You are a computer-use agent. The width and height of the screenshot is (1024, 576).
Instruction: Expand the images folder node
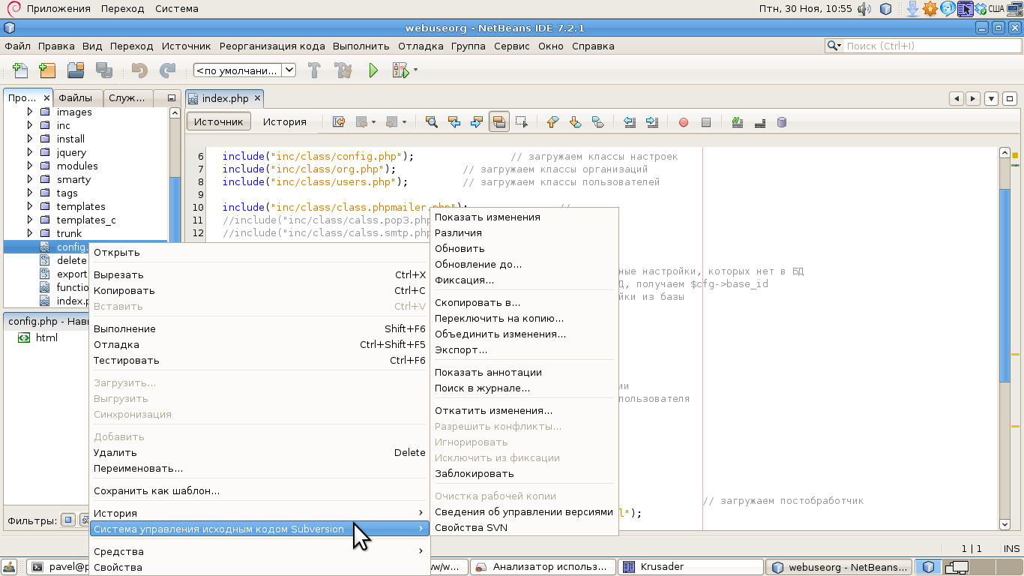(30, 112)
